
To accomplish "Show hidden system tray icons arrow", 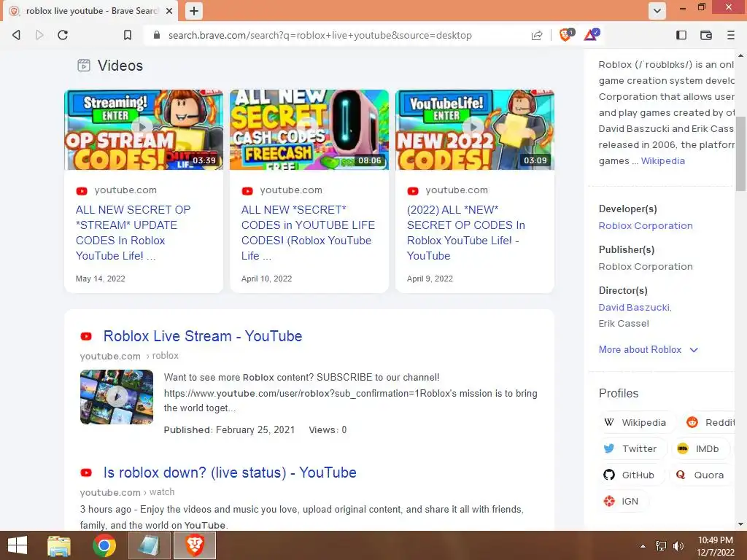I will pyautogui.click(x=643, y=546).
